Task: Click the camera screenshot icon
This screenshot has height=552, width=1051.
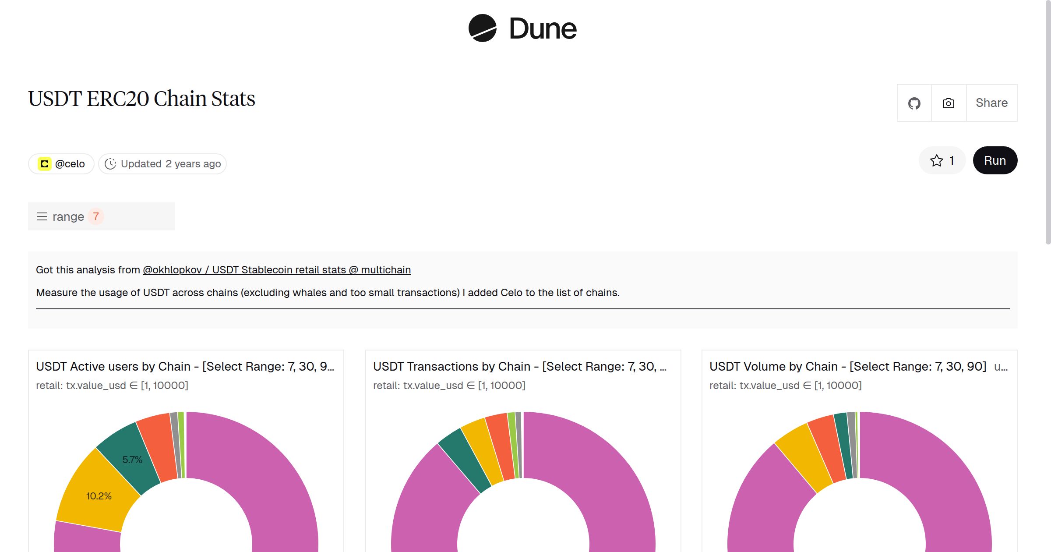Action: pyautogui.click(x=948, y=103)
